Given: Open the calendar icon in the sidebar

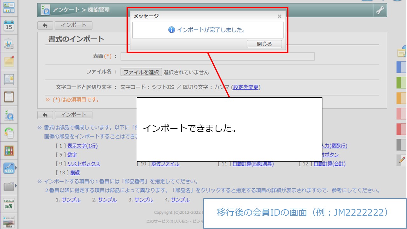Looking at the screenshot, I should pyautogui.click(x=9, y=26).
